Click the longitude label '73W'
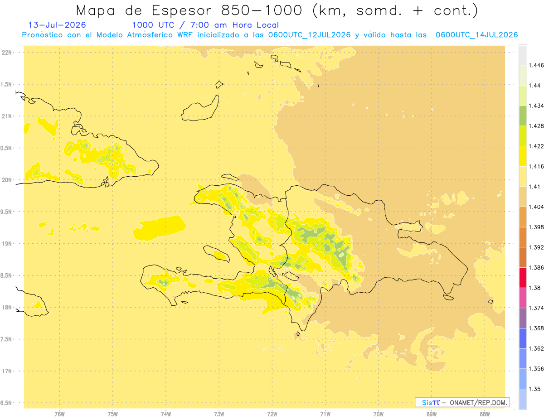 coord(219,414)
